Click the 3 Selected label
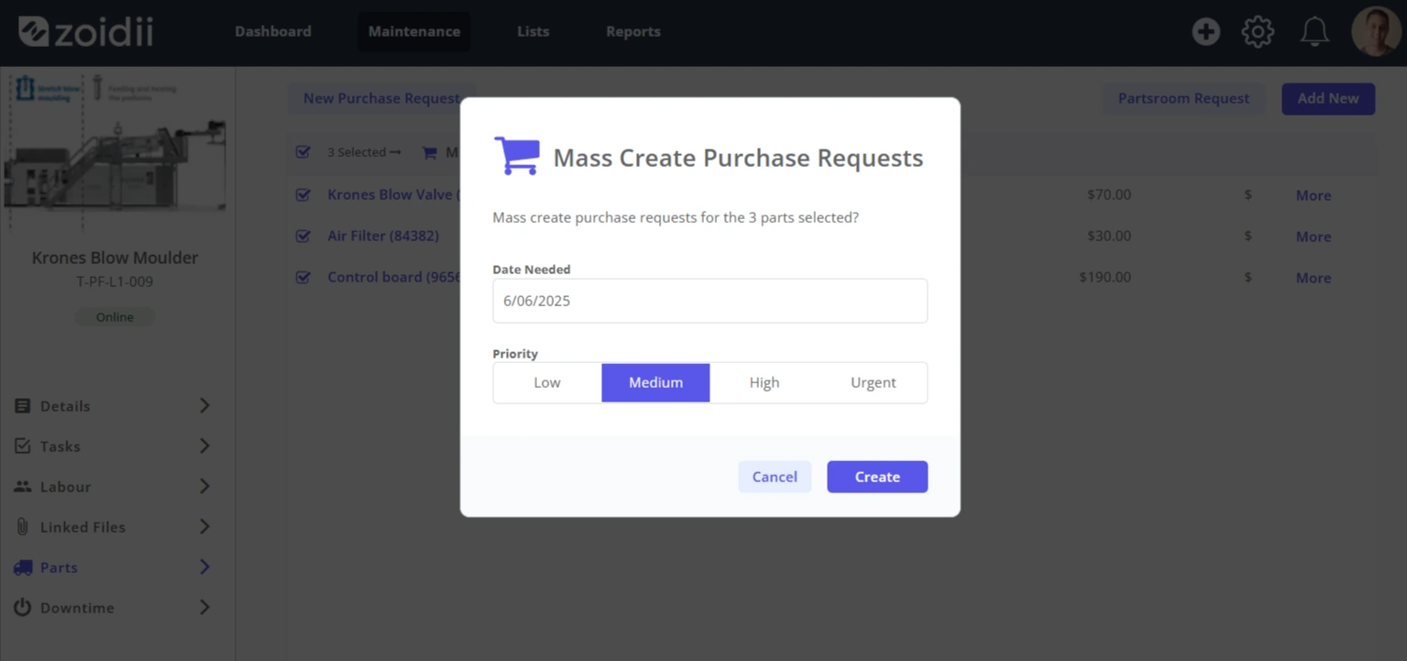The image size is (1407, 661). pyautogui.click(x=357, y=152)
